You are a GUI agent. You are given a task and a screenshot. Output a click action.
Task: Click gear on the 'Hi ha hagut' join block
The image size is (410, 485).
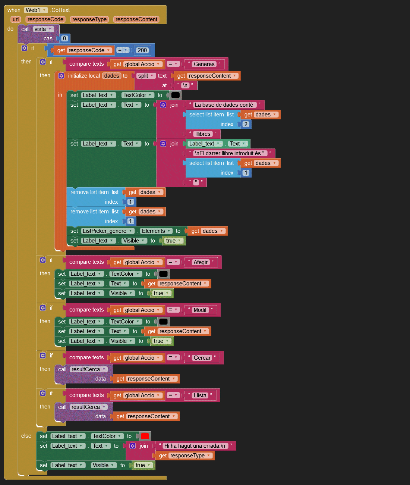click(132, 446)
